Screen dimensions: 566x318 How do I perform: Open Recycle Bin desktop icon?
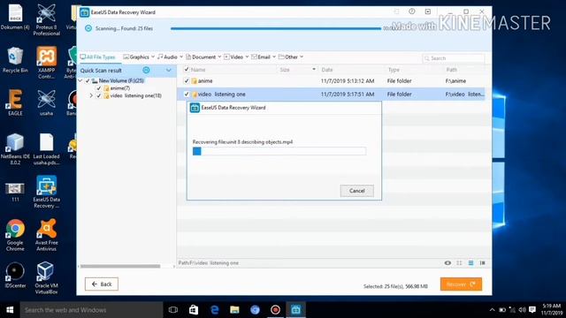tap(15, 60)
